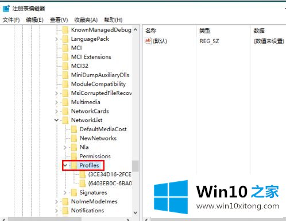Expand the Notifications key
286x221 pixels.
click(x=56, y=211)
